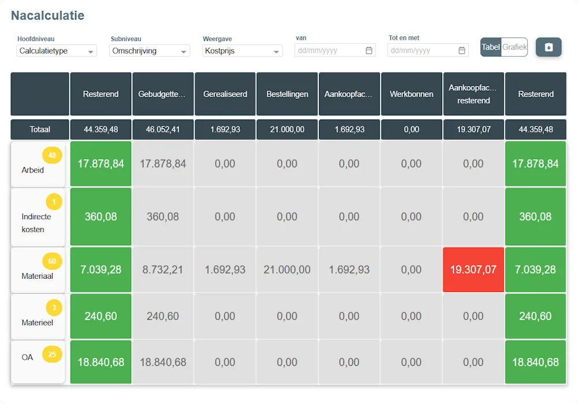This screenshot has height=404, width=578.
Task: Click the grey 240,60 Materieel budget cell
Action: [163, 316]
